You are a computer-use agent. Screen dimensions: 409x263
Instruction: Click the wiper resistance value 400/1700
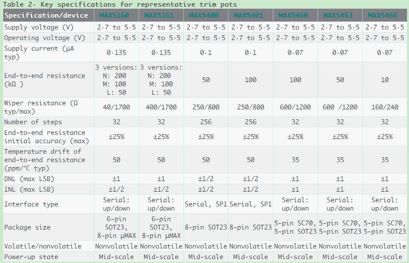pos(161,107)
